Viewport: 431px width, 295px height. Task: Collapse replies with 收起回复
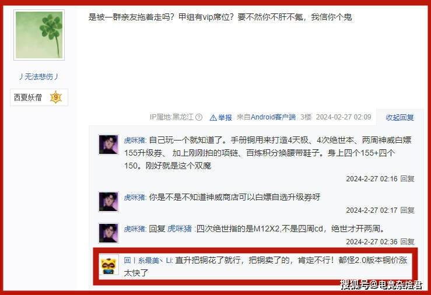(400, 118)
